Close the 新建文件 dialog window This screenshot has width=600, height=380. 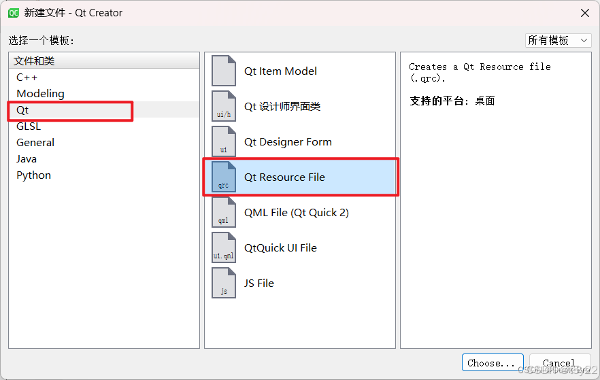(585, 13)
